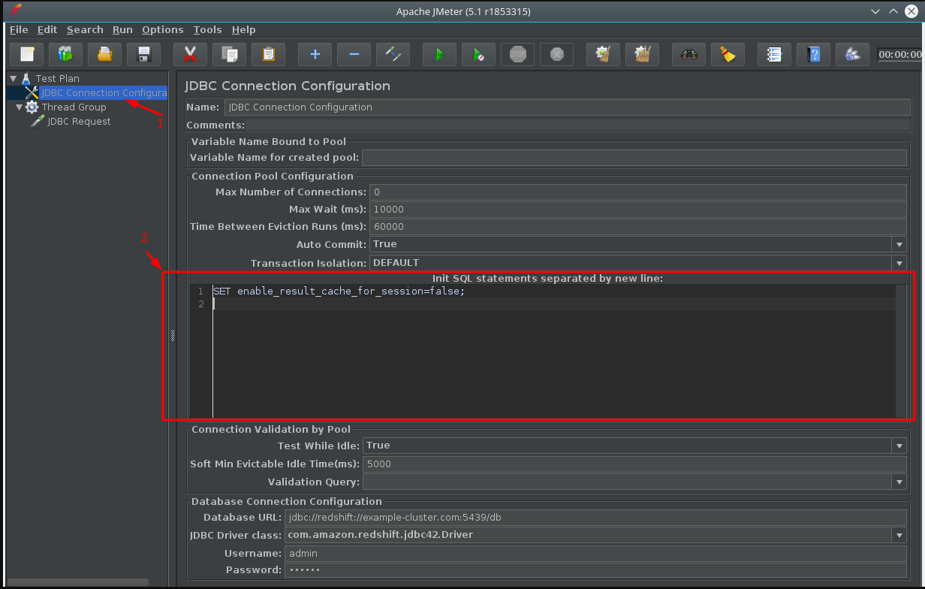Collapse the Thread Group tree node
The image size is (925, 589).
[19, 107]
